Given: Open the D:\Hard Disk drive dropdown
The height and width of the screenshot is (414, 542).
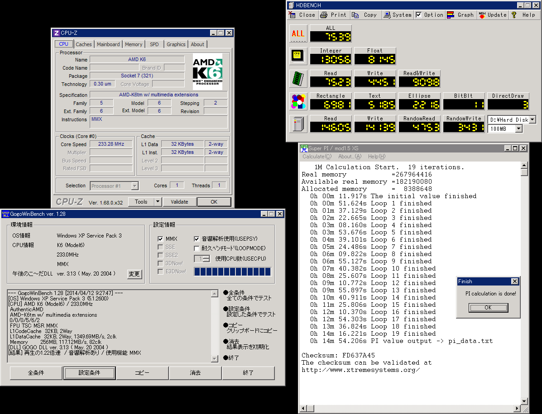Looking at the screenshot, I should click(x=532, y=119).
